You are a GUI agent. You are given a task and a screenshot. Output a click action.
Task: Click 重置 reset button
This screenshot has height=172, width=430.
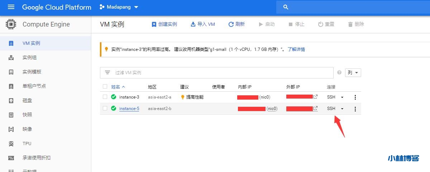[x=326, y=24]
